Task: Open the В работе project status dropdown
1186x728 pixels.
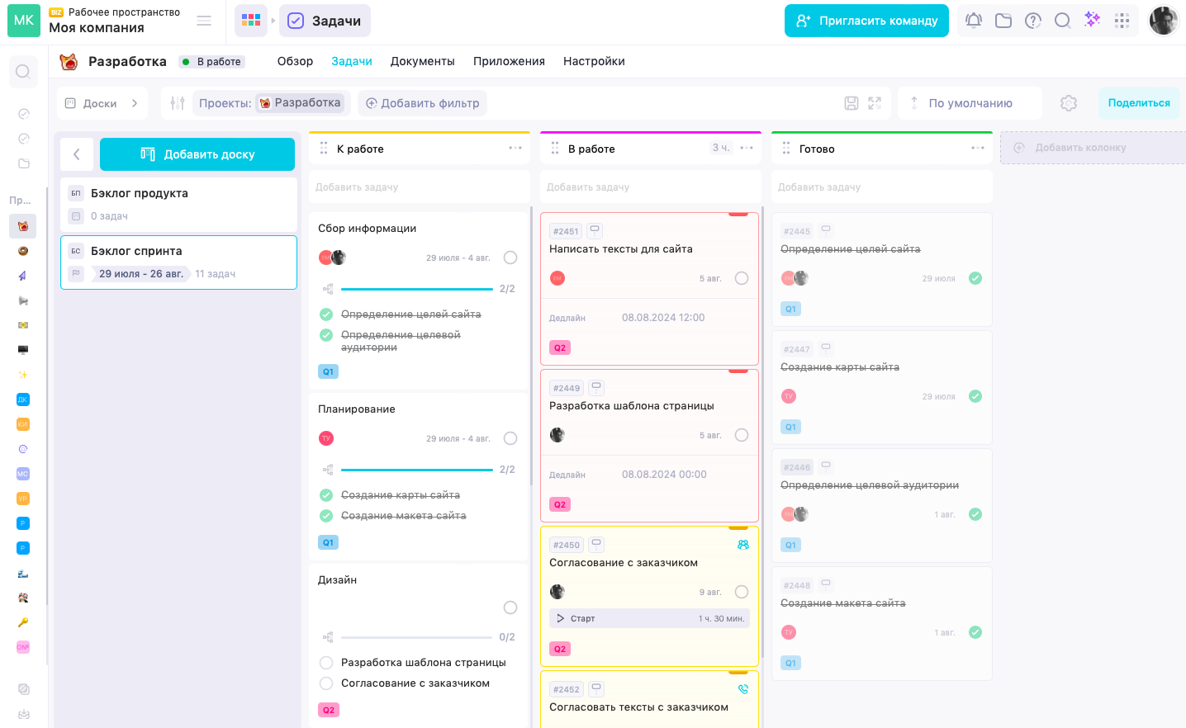Action: [213, 62]
